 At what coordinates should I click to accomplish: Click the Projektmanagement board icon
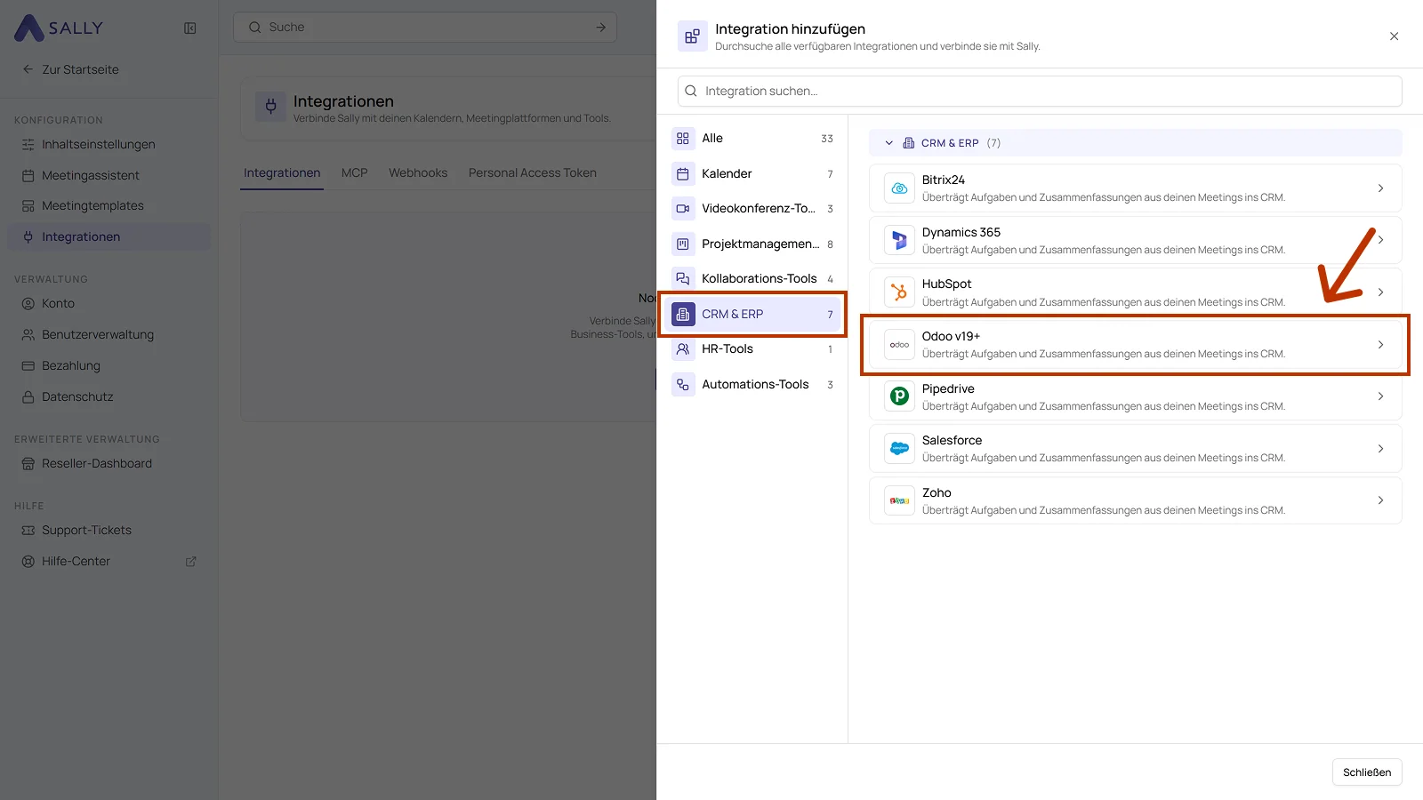coord(683,244)
